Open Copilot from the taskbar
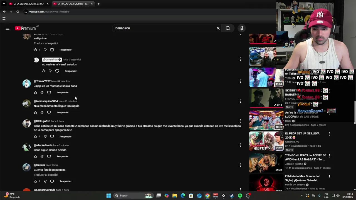 coord(167,196)
